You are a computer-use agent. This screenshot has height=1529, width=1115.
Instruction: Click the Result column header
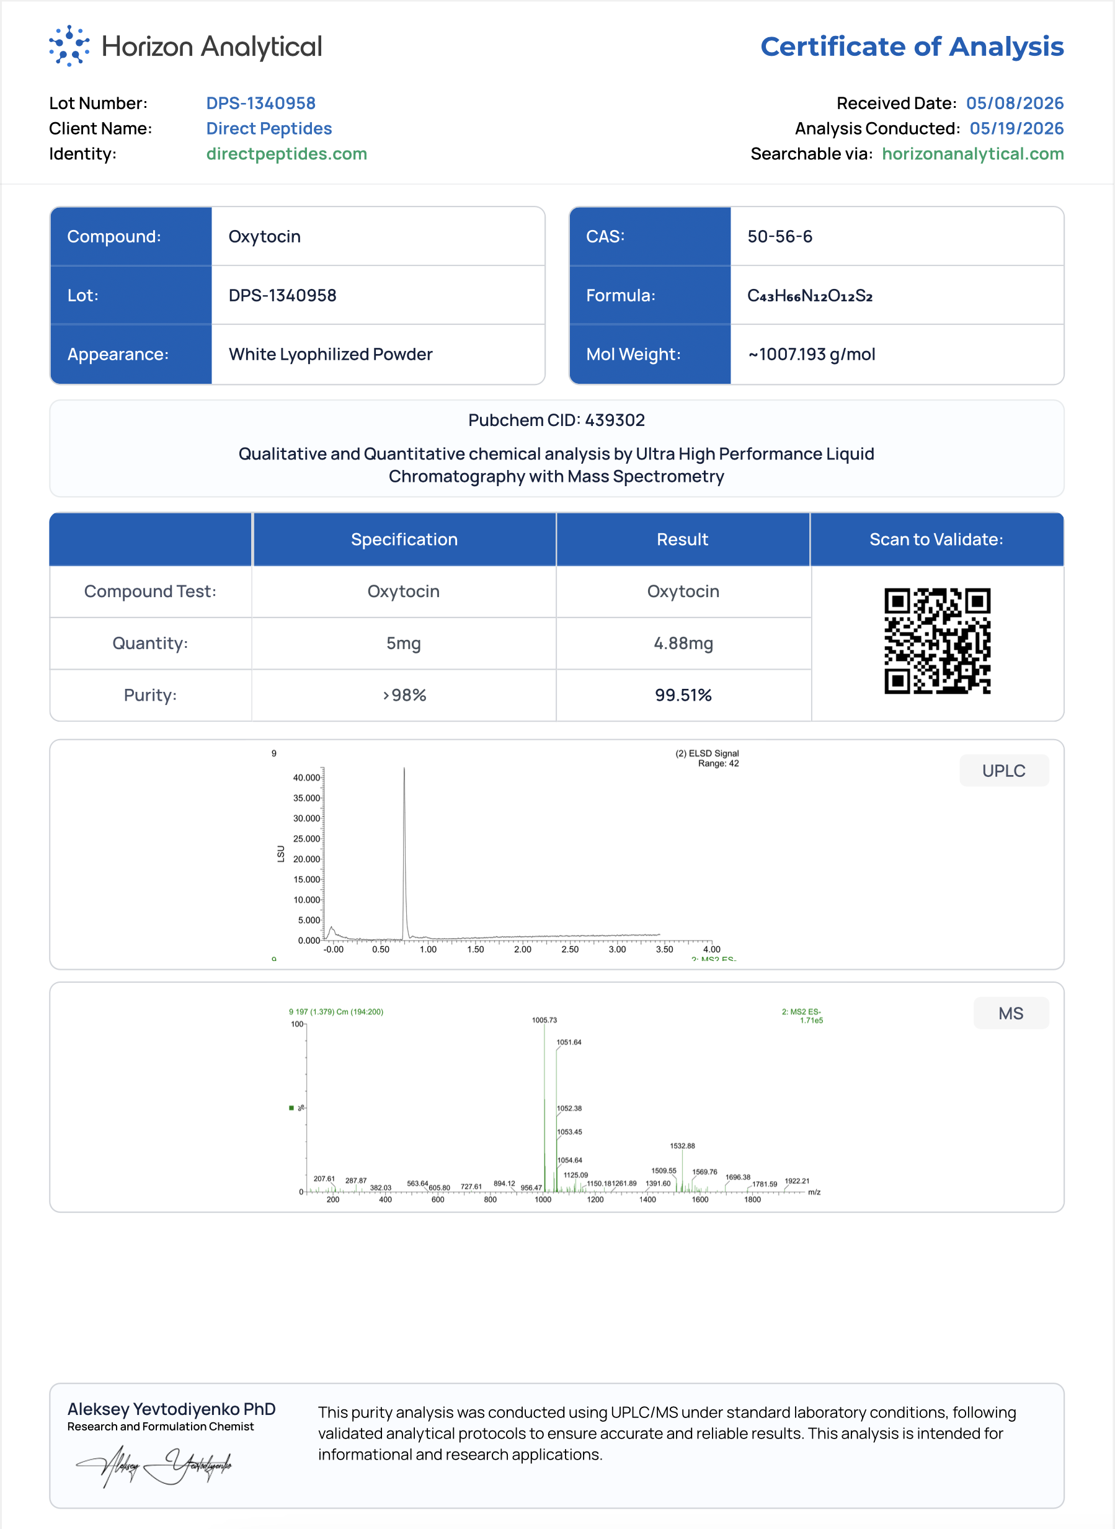[x=682, y=539]
